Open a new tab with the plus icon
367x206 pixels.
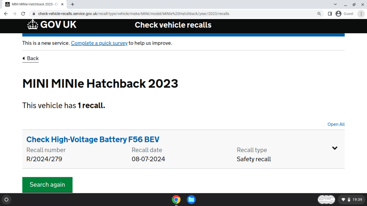[73, 4]
